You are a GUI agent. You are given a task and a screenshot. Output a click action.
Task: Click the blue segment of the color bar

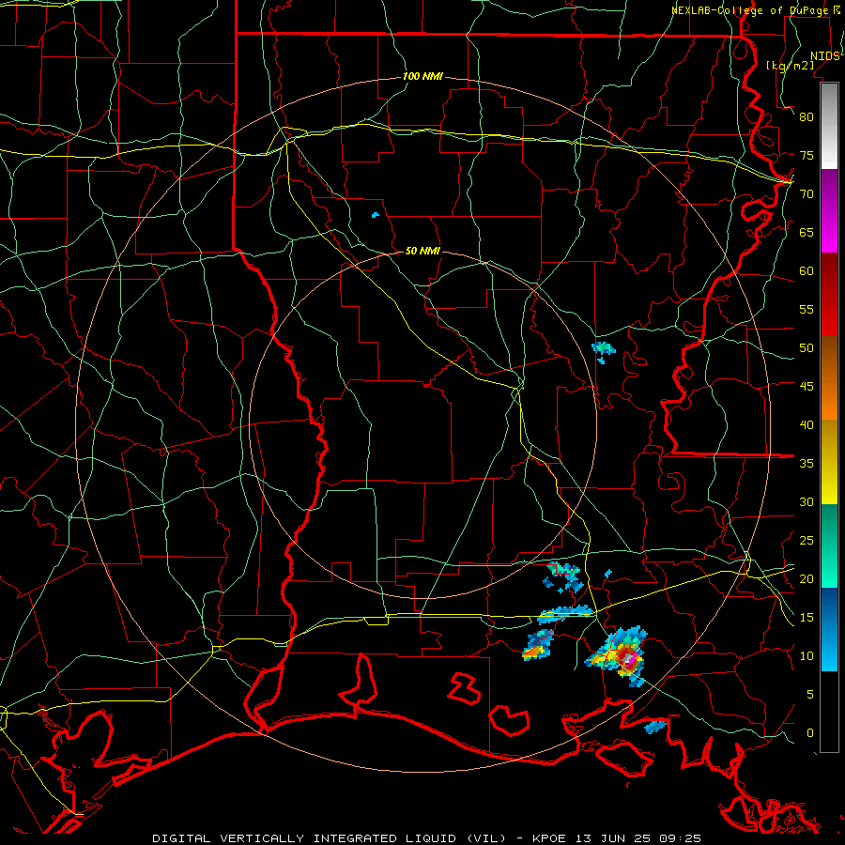(829, 629)
